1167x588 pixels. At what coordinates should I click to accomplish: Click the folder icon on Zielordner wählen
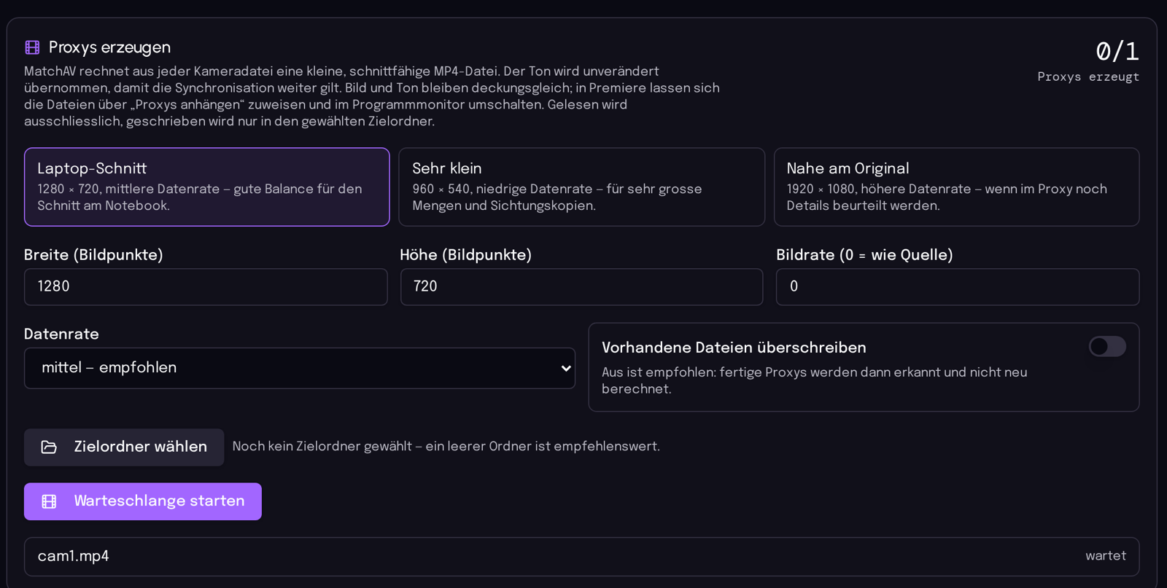click(x=49, y=447)
